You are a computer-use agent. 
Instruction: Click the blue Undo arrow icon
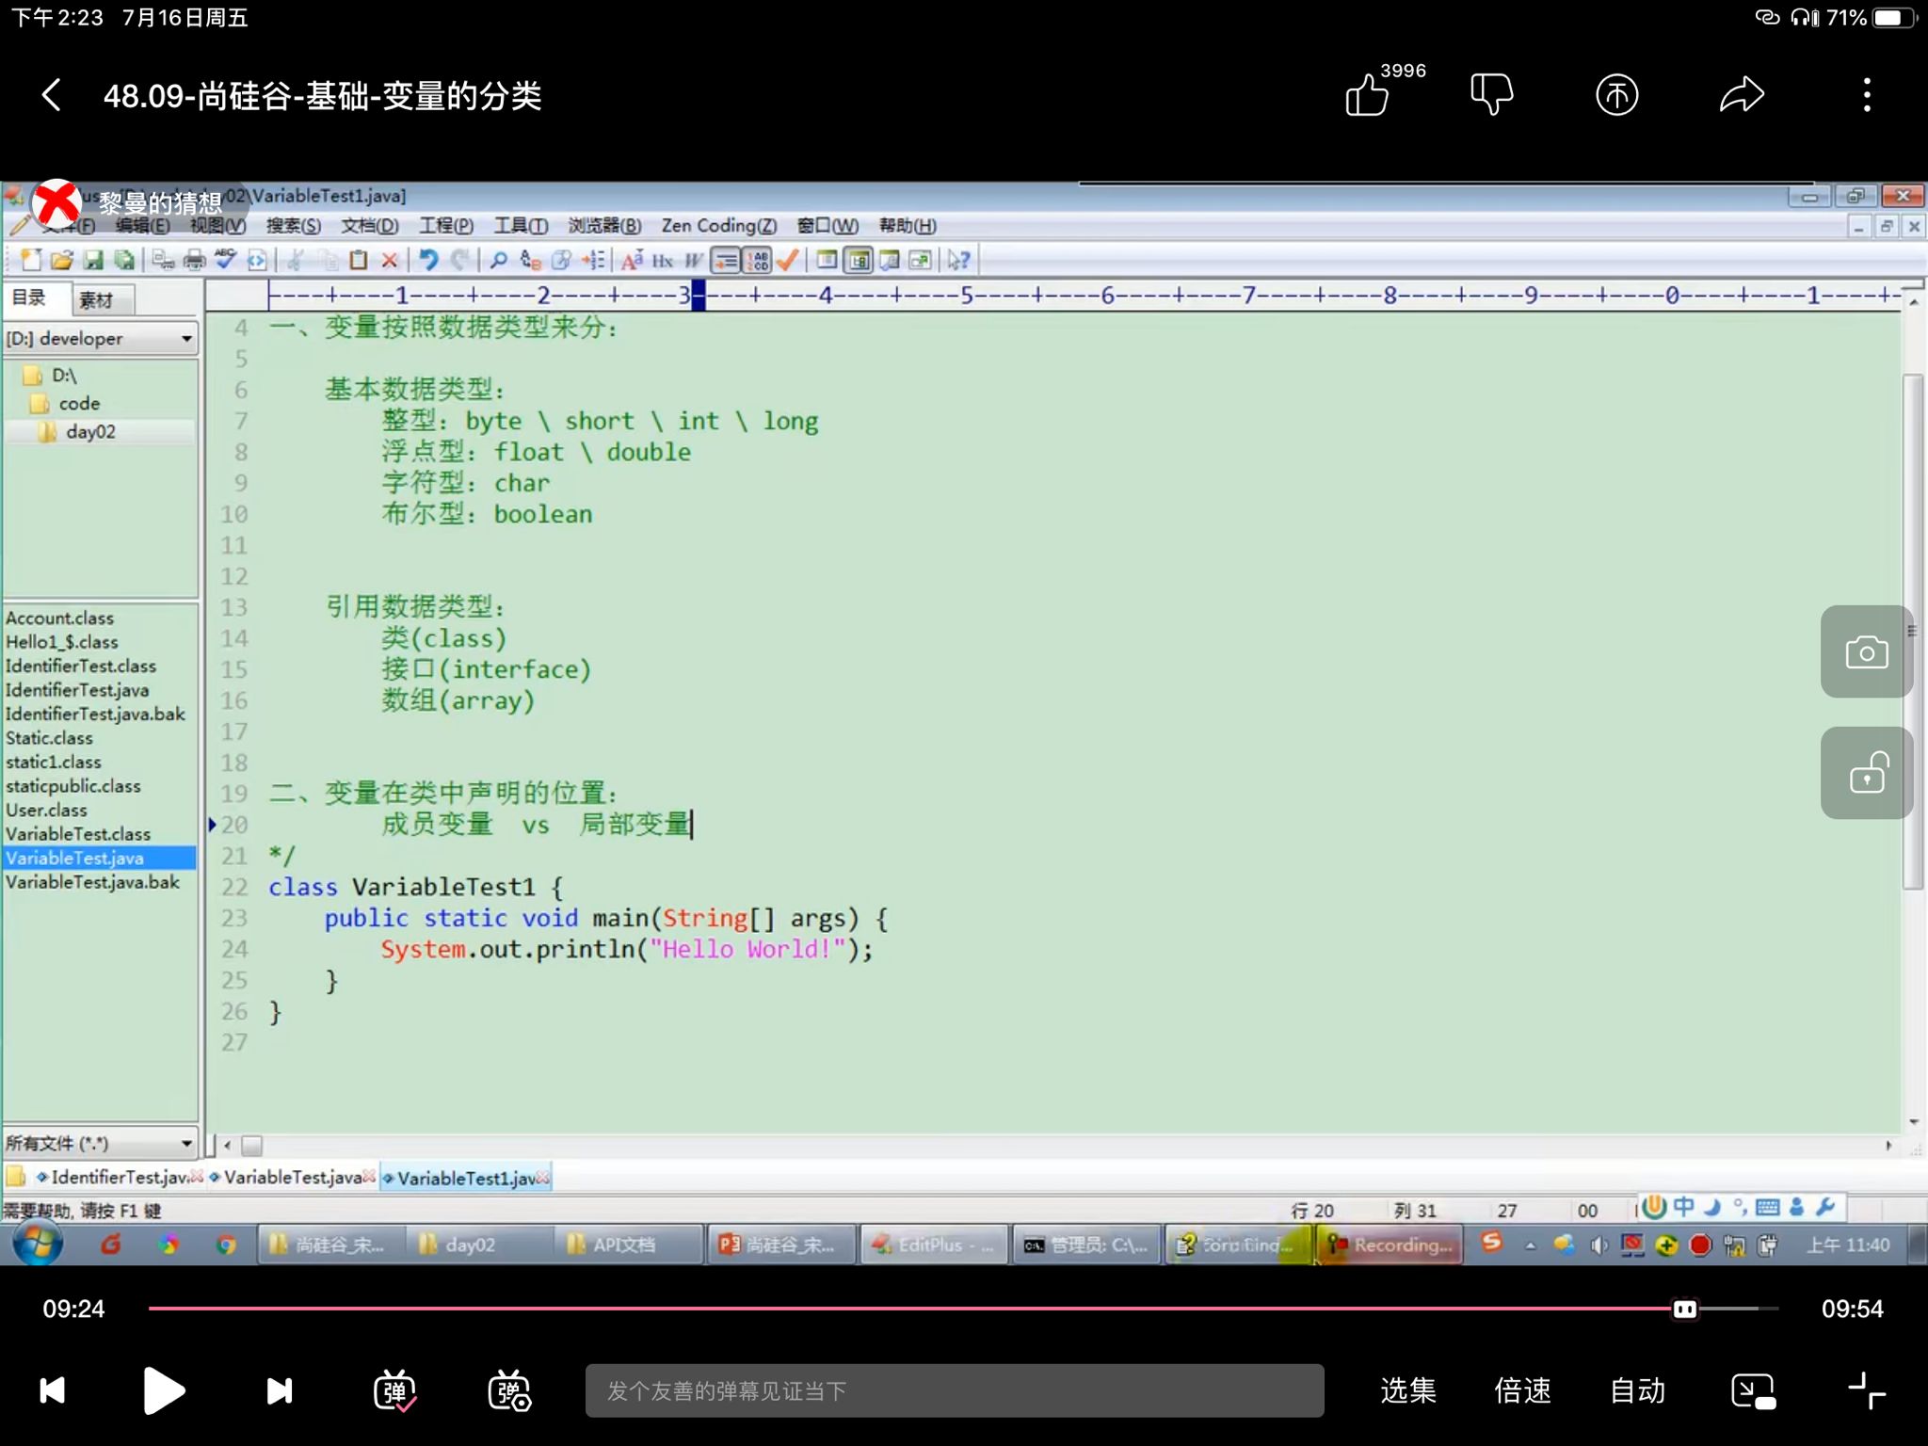point(428,260)
